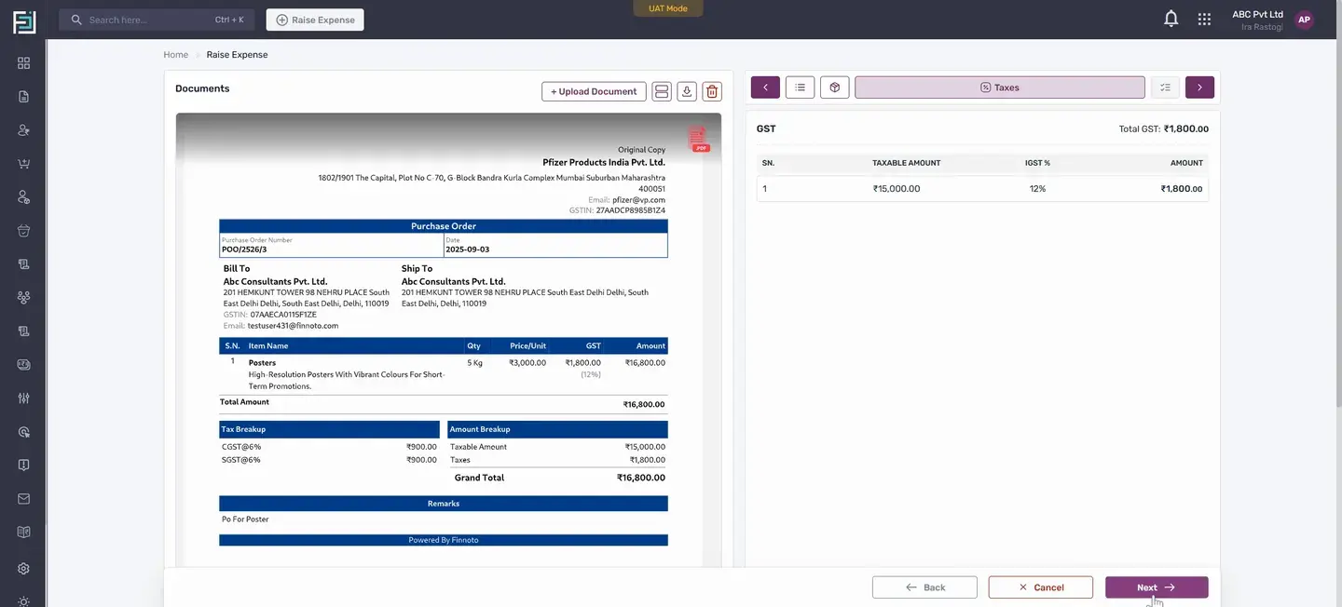Viewport: 1342px width, 607px height.
Task: Click the ABC Pvt Ltd company name
Action: (1257, 14)
